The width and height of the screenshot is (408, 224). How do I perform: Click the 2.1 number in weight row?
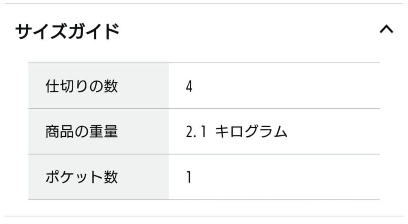click(x=196, y=132)
